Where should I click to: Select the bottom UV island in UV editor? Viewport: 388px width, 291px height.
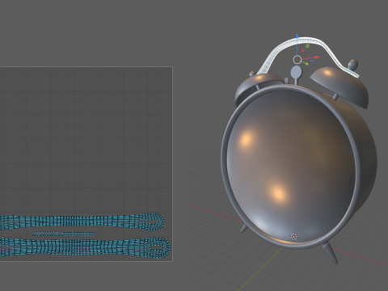click(86, 247)
